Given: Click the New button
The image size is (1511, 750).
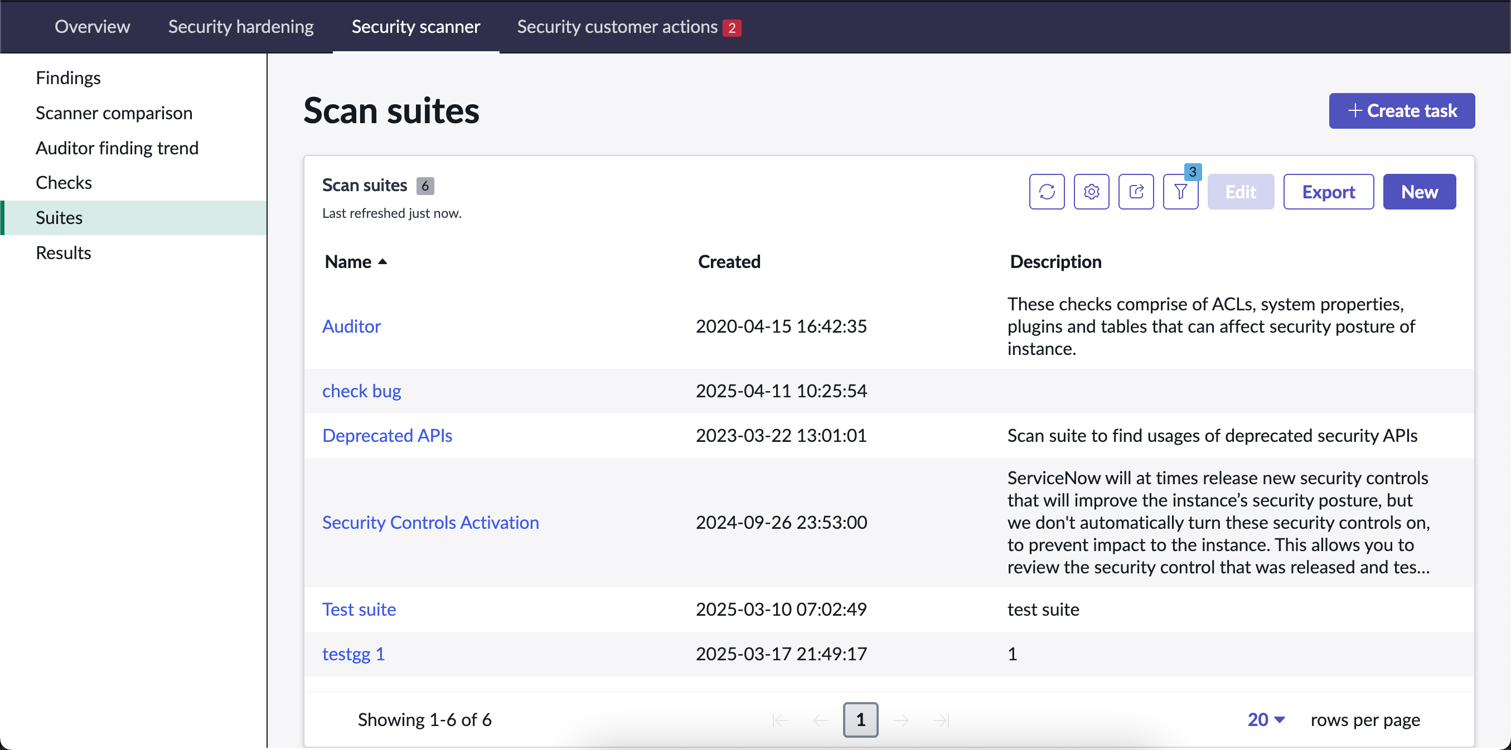Looking at the screenshot, I should point(1419,192).
